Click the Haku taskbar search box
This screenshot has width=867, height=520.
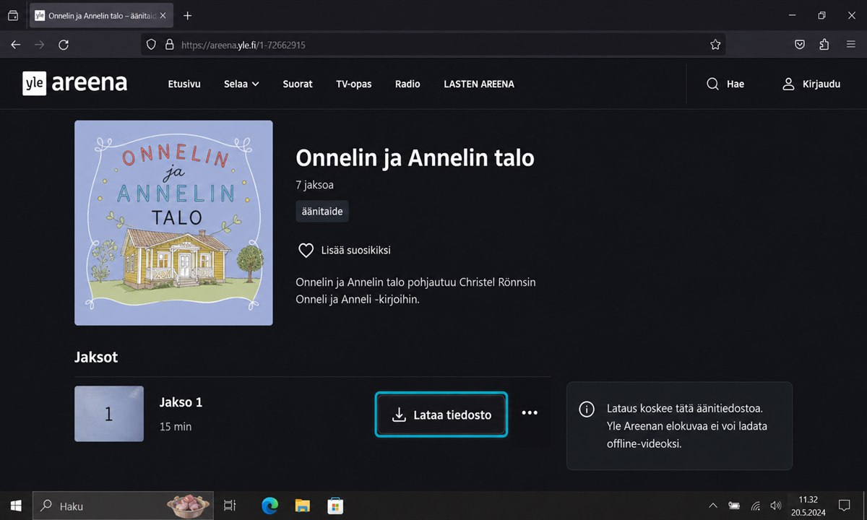pyautogui.click(x=124, y=506)
